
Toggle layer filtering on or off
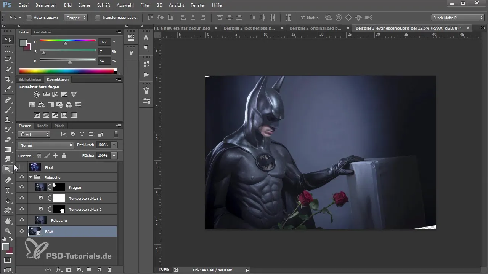116,134
